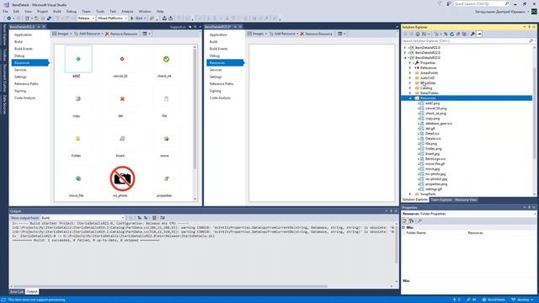Open the Images dropdown in left resource editor

coord(61,34)
